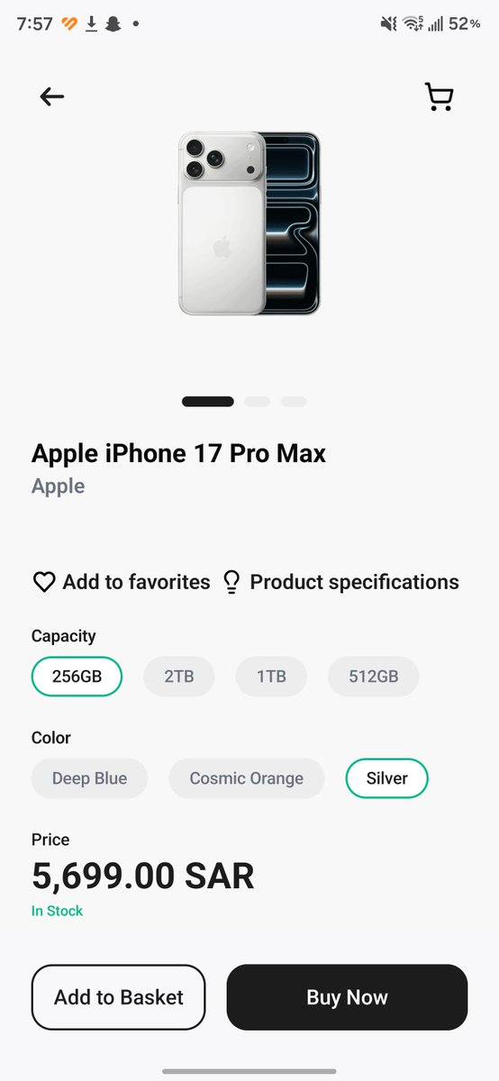
Task: Tap the lightbulb specifications icon
Action: click(x=231, y=583)
